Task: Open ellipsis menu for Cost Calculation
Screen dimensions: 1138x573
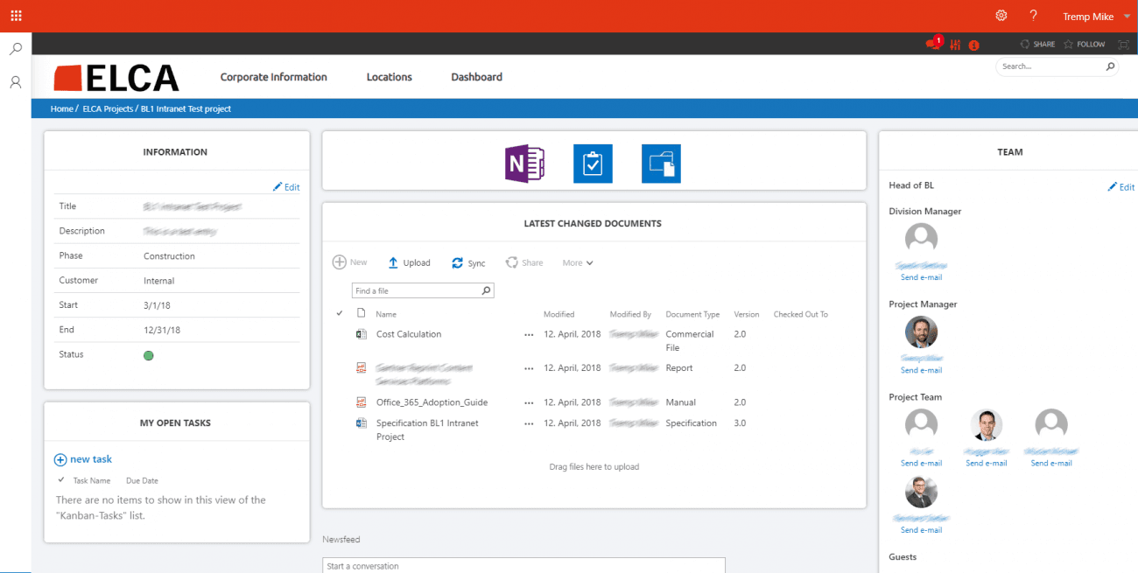Action: tap(528, 334)
